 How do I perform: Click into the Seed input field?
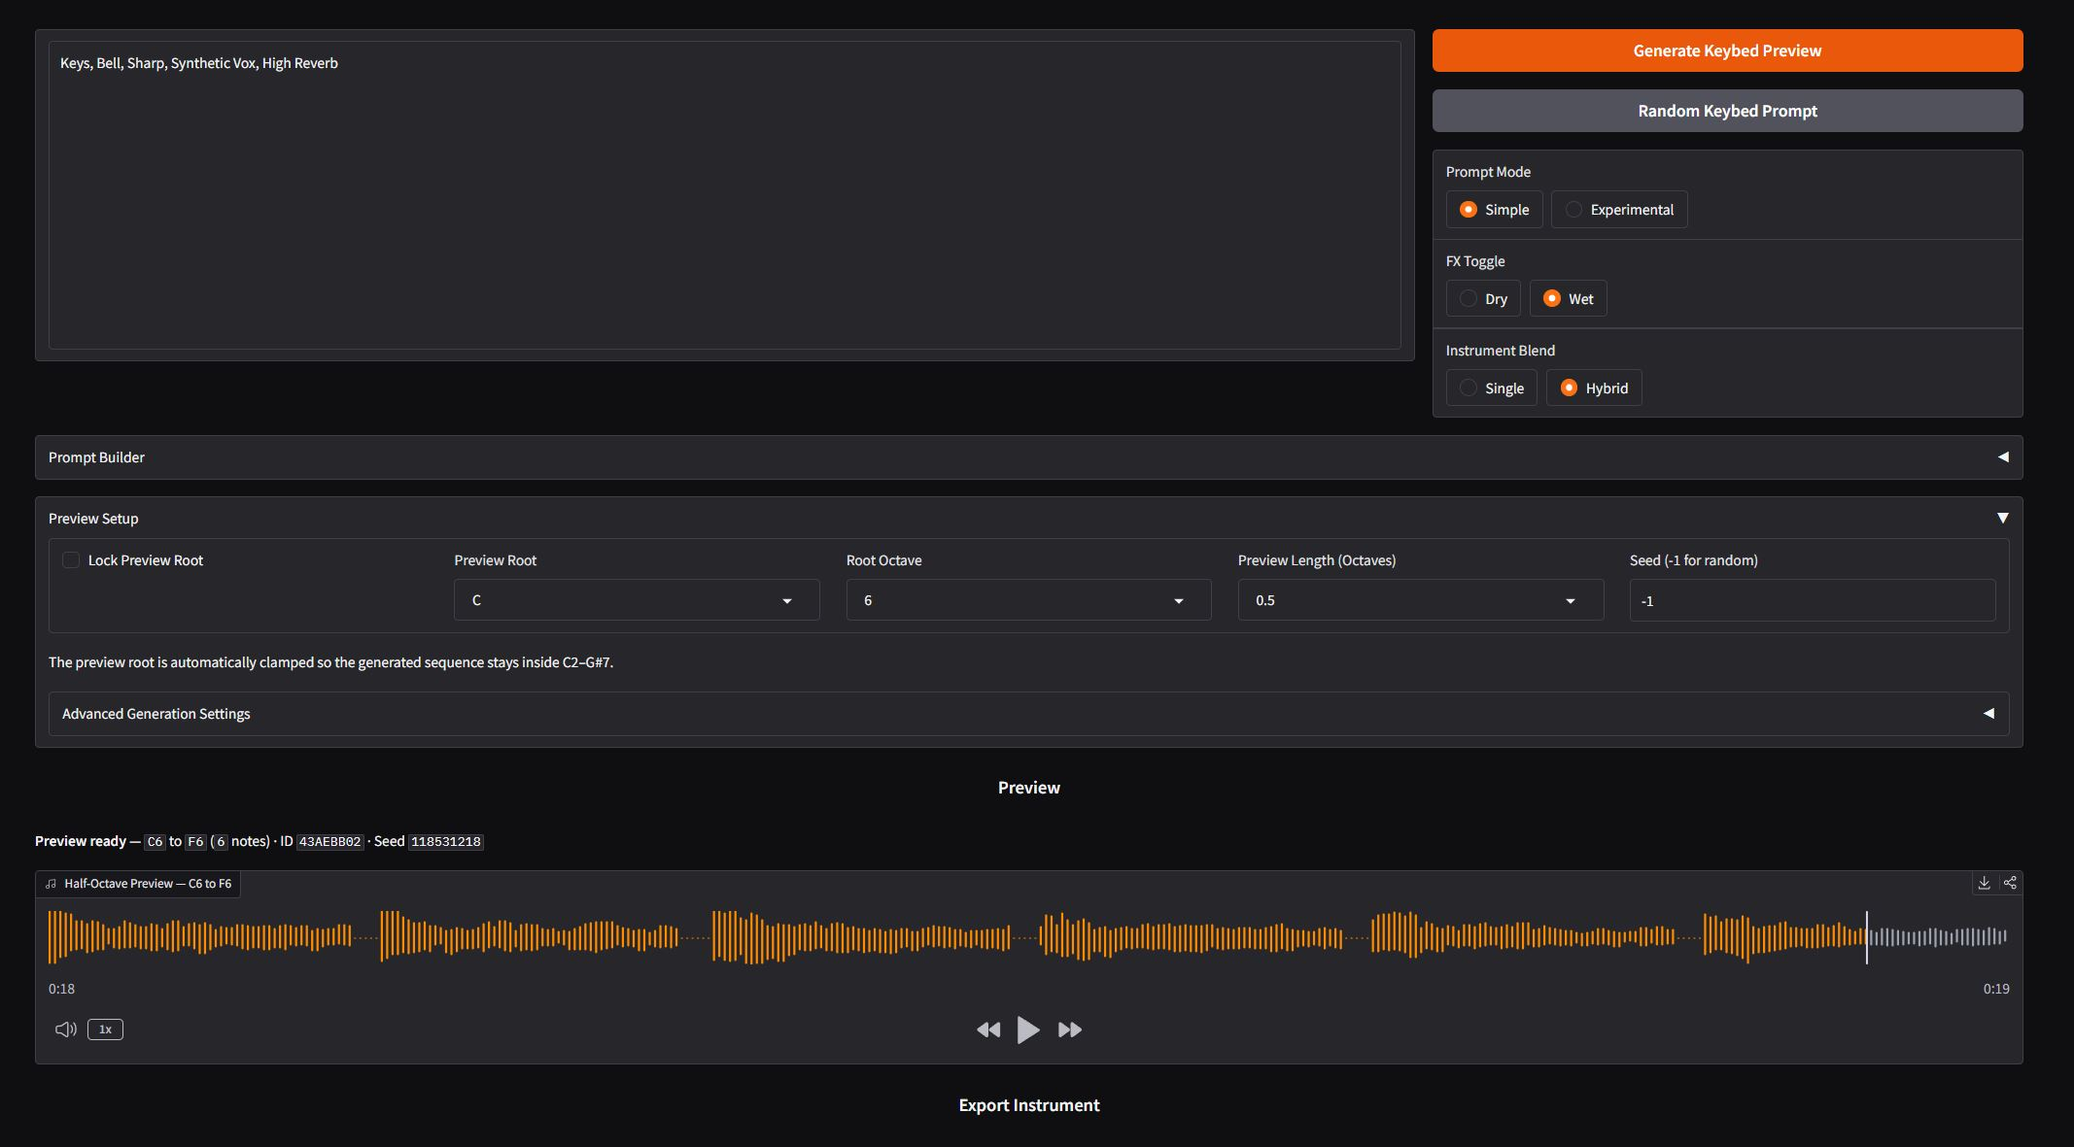click(1813, 601)
